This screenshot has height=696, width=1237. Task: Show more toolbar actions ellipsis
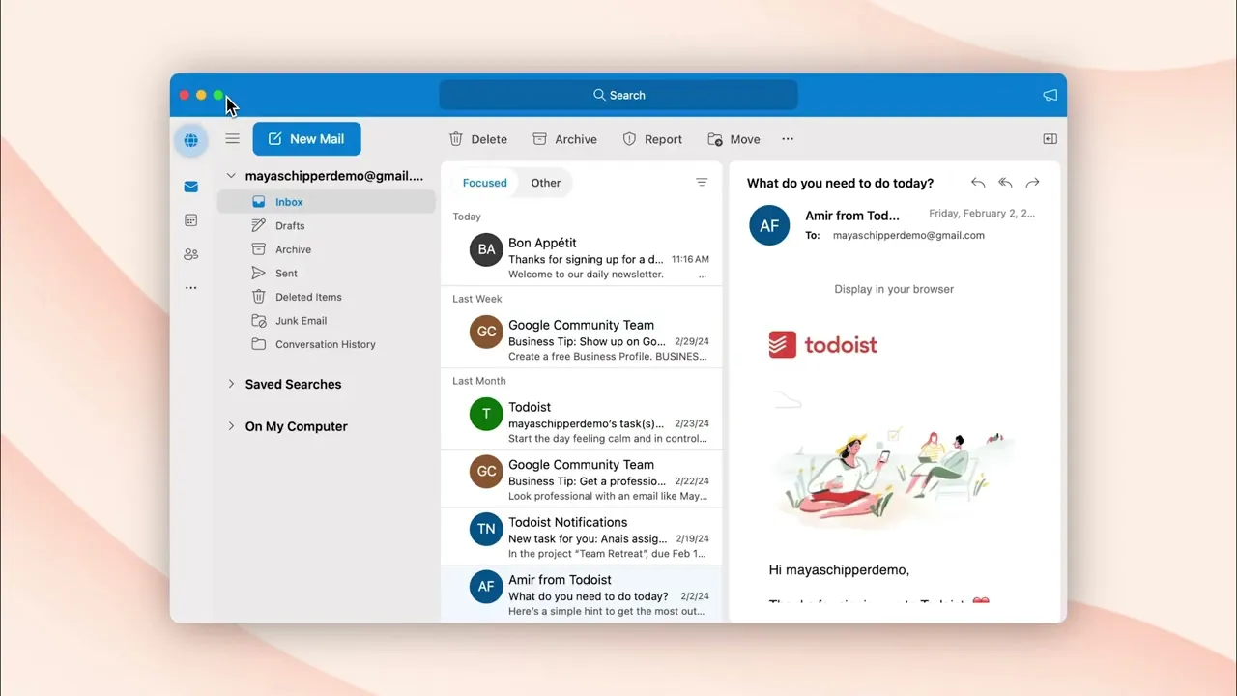[788, 139]
